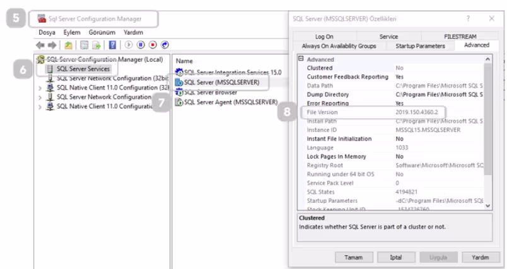The height and width of the screenshot is (269, 507).
Task: Switch to the Service tab
Action: (x=388, y=37)
